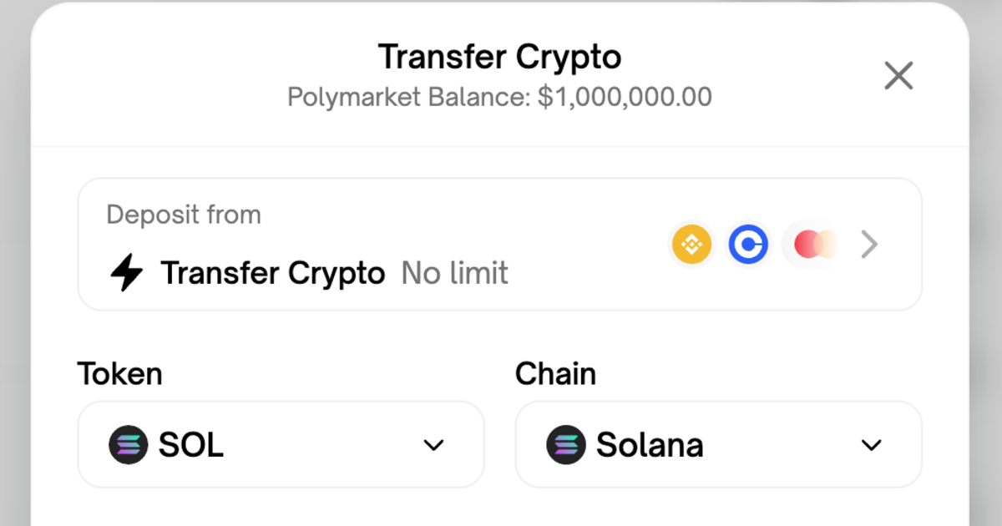Click the Binance logo icon
Screen dimensions: 1002x526
coord(692,245)
